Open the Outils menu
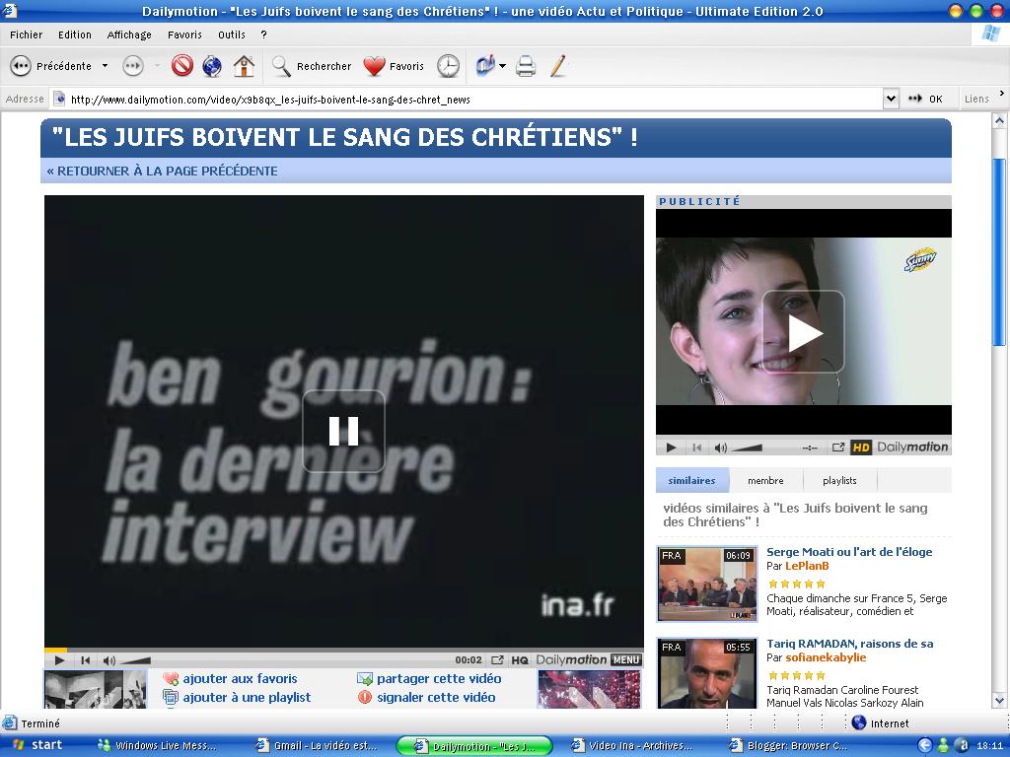Screen dimensions: 1010x757 [231, 34]
